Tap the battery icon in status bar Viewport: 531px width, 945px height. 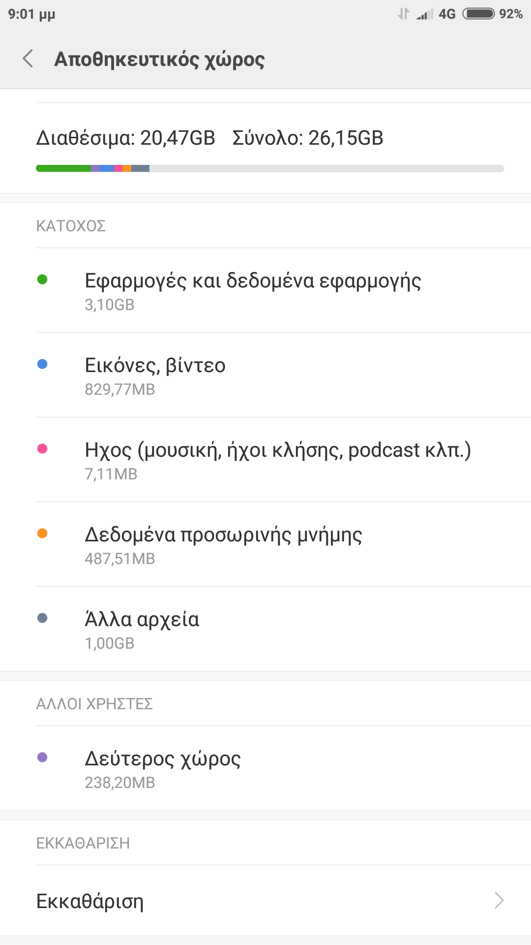478,14
